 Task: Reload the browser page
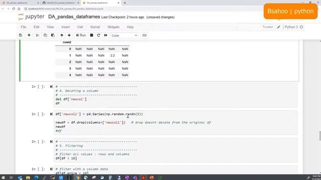click(x=14, y=9)
